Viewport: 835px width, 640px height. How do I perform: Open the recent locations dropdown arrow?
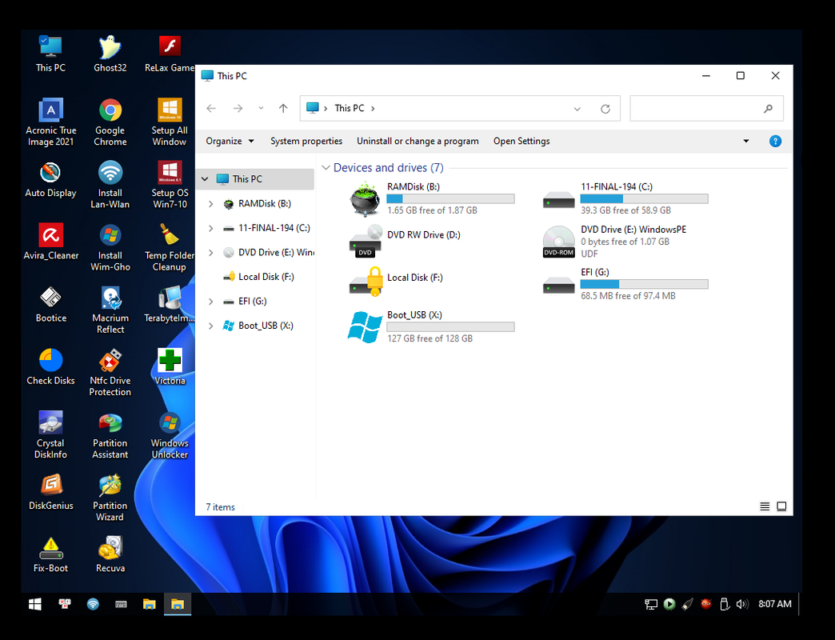[x=261, y=108]
